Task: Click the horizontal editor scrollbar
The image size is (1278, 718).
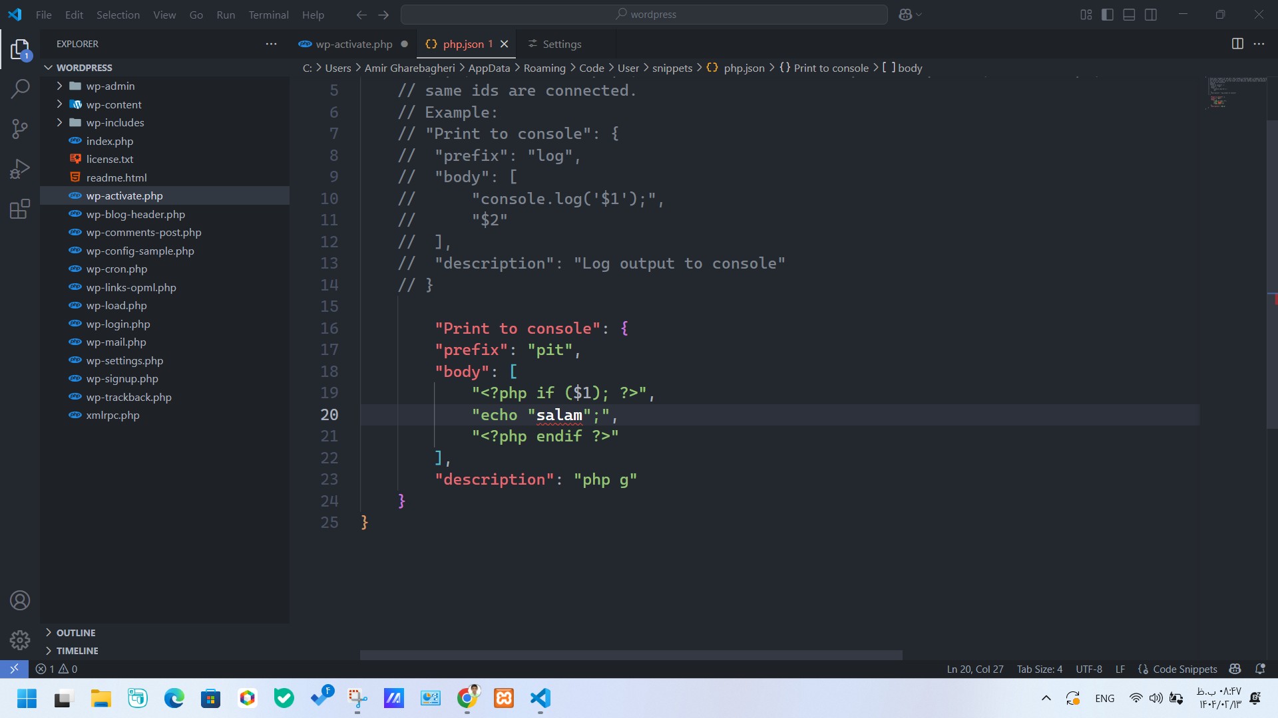Action: tap(631, 655)
